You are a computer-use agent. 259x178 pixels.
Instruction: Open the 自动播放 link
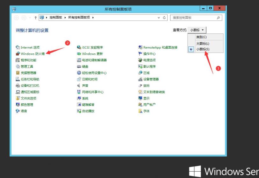pyautogui.click(x=88, y=111)
